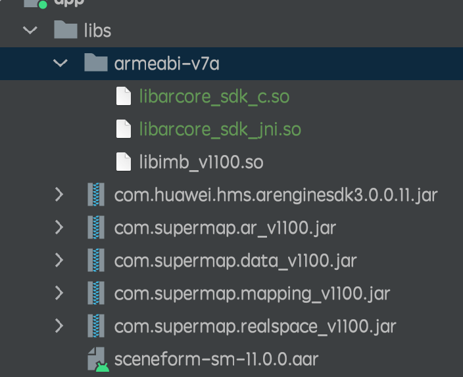Expand com.supermap.ar_v1100.jar arrow
The height and width of the screenshot is (377, 463).
click(59, 227)
